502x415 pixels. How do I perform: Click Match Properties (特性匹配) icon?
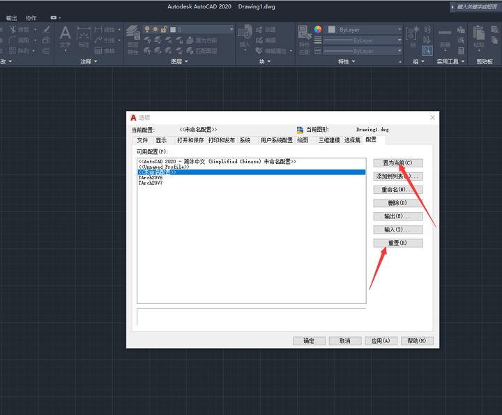click(304, 38)
